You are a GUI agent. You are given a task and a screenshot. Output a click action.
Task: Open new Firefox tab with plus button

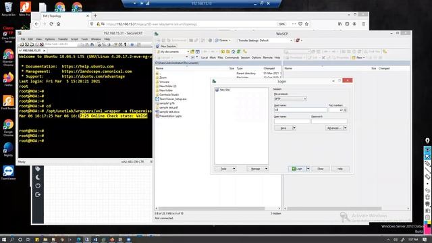[x=95, y=16]
